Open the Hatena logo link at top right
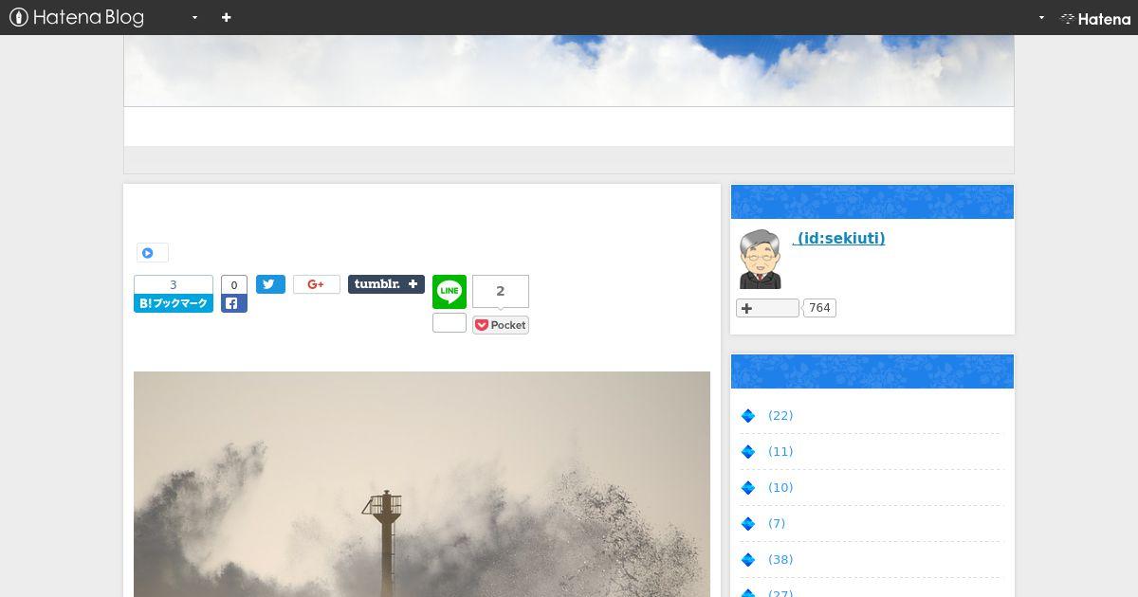The height and width of the screenshot is (597, 1138). (1095, 18)
